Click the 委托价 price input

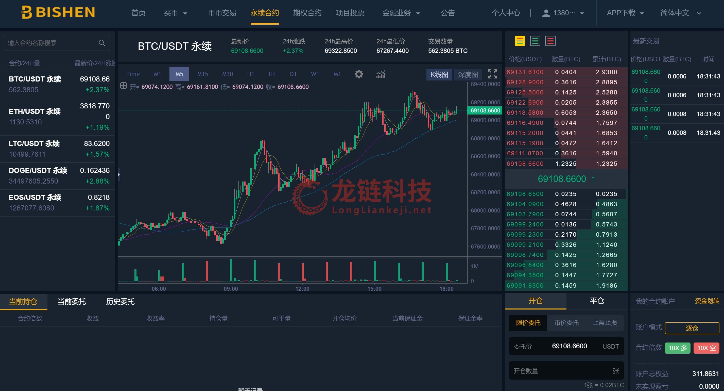(x=566, y=346)
